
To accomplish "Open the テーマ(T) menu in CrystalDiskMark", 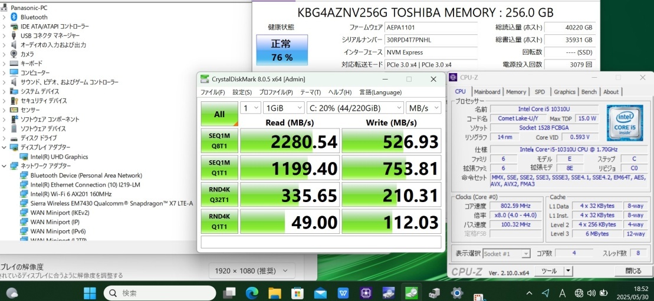I will [310, 92].
